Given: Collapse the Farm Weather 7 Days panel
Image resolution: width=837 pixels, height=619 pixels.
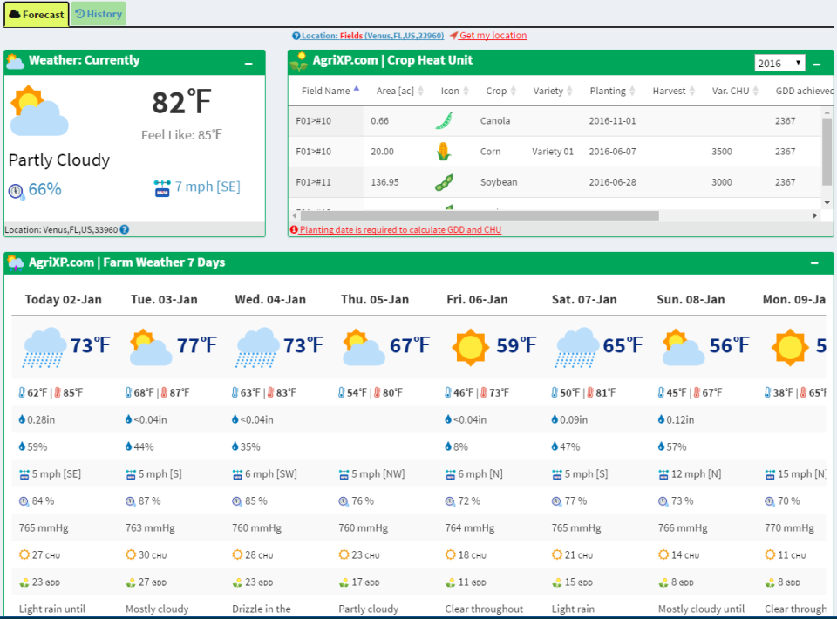Looking at the screenshot, I should pyautogui.click(x=813, y=262).
